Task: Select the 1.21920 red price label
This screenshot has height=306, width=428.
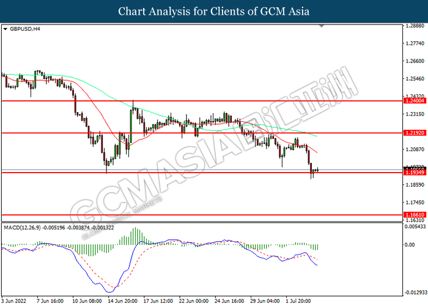Action: [x=415, y=133]
